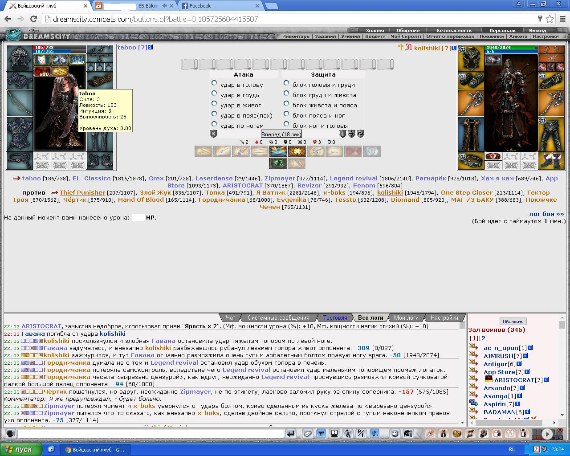Click the eraser icon to clear chat
This screenshot has width=570, height=456.
coord(307,433)
